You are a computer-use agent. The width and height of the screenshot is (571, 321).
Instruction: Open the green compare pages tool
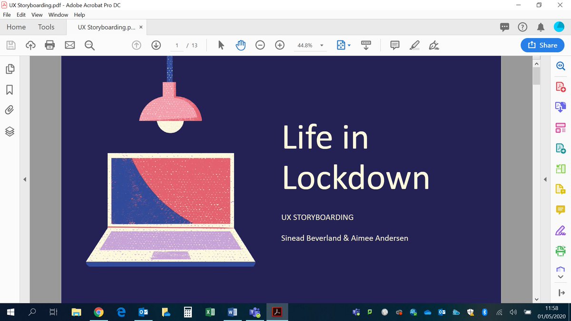tap(561, 169)
